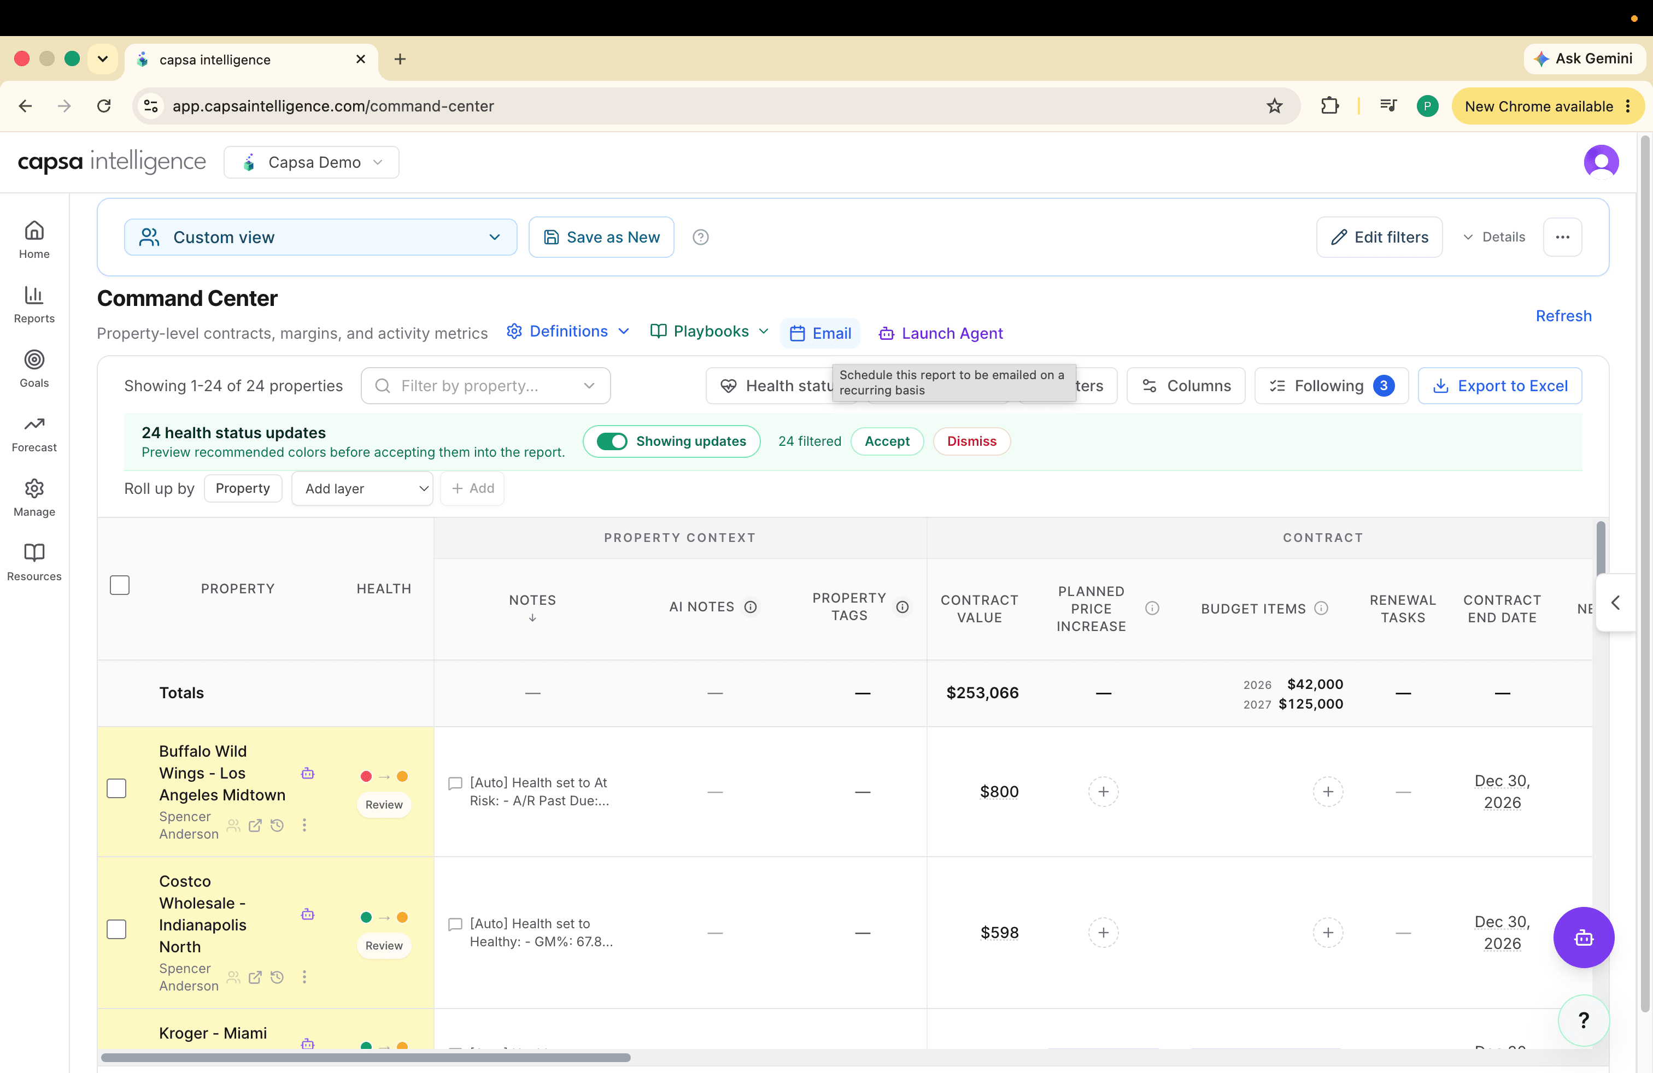
Task: Click the Property roll-up chip
Action: pyautogui.click(x=242, y=488)
